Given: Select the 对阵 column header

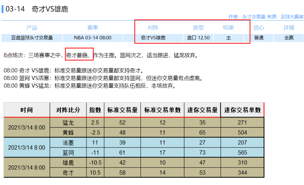Looking at the screenshot, I should [153, 28].
